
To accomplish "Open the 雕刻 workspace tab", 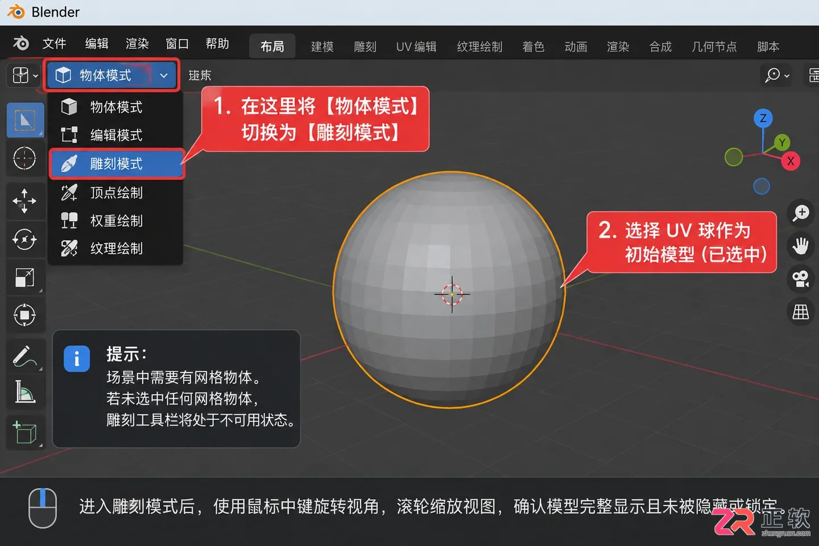I will (365, 47).
